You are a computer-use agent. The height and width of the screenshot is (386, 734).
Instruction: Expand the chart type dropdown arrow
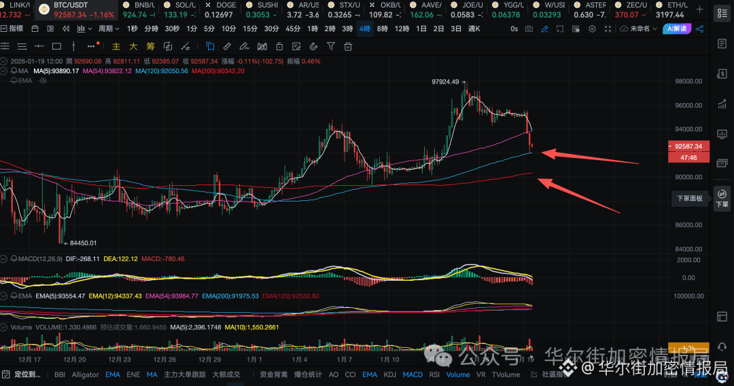[x=90, y=29]
